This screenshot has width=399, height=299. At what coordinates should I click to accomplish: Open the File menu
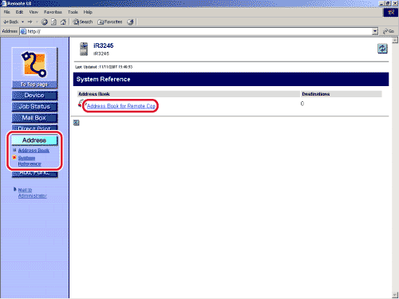7,12
